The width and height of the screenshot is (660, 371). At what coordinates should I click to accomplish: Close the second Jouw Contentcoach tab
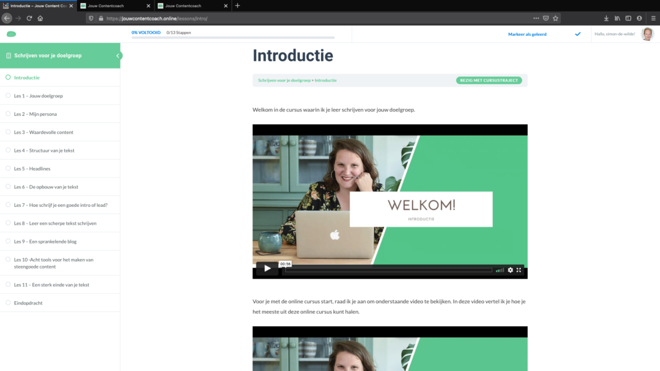tap(148, 6)
